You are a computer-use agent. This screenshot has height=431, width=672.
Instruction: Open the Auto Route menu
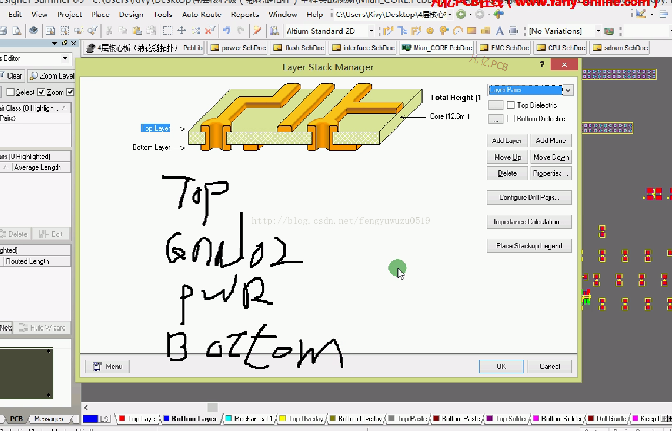(201, 15)
